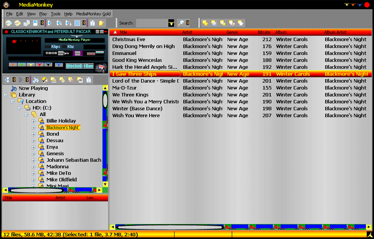Viewport: 374px width, 239px height.
Task: Click the player seek bar
Action: (56, 58)
